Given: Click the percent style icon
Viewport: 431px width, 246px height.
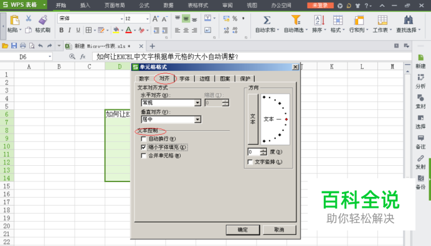Looking at the screenshot, I should click(235, 19).
